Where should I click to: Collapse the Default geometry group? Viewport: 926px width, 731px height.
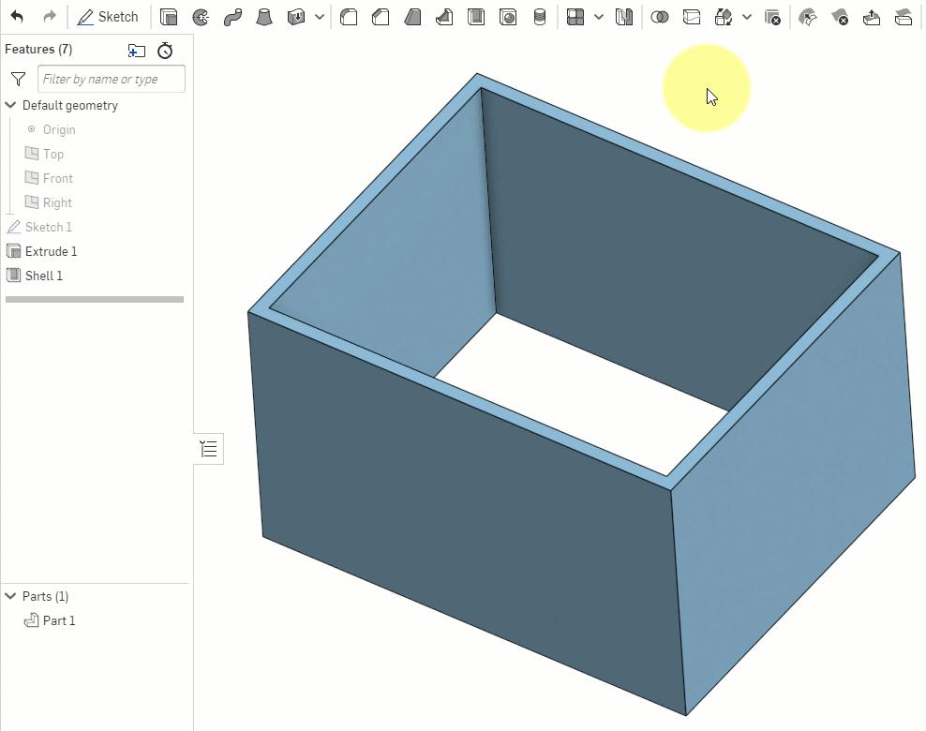[x=11, y=106]
